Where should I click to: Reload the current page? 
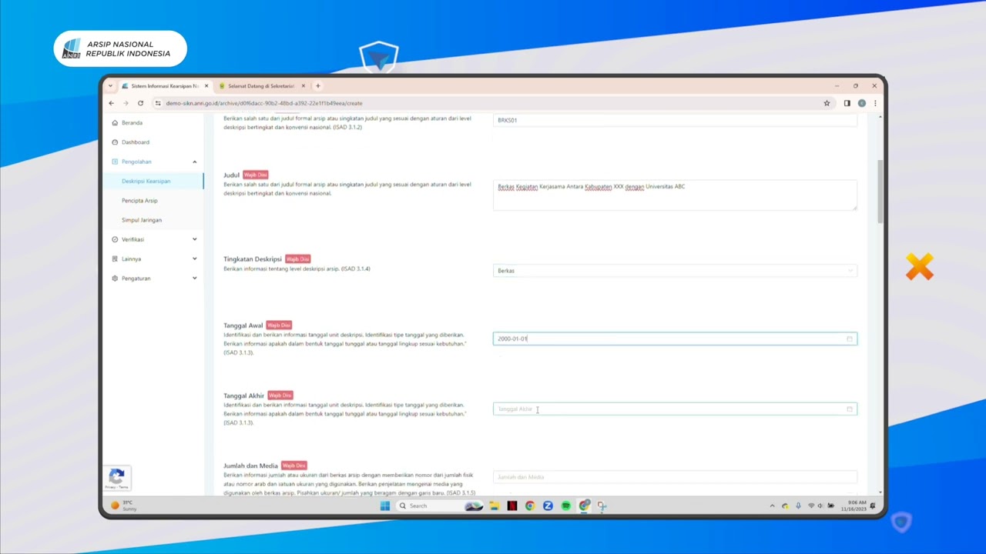click(x=140, y=103)
